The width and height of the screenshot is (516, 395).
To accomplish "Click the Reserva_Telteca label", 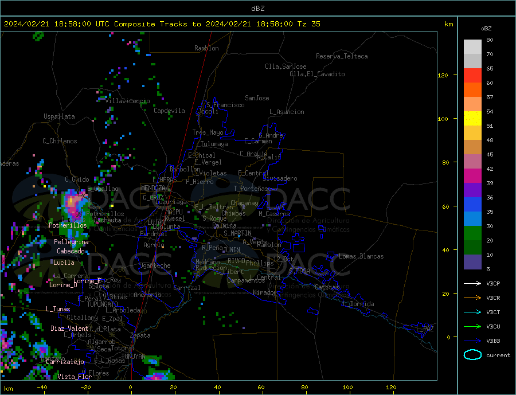I will (x=342, y=56).
